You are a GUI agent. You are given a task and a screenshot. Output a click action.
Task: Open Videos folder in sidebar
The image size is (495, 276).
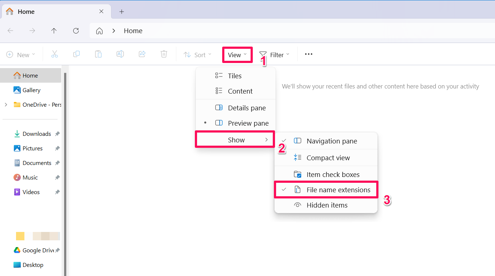27,192
